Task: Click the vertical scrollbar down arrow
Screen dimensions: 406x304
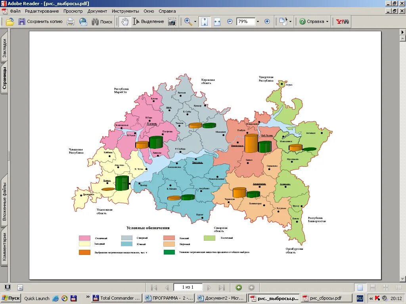Action: (x=403, y=279)
